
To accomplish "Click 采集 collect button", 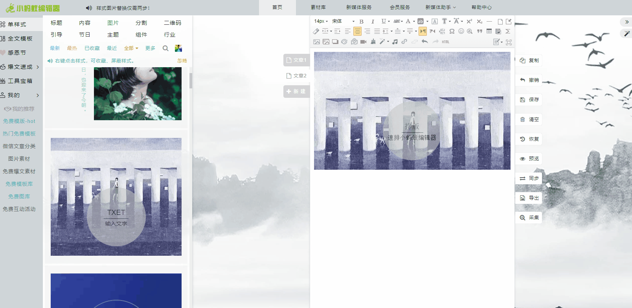I will [x=529, y=218].
